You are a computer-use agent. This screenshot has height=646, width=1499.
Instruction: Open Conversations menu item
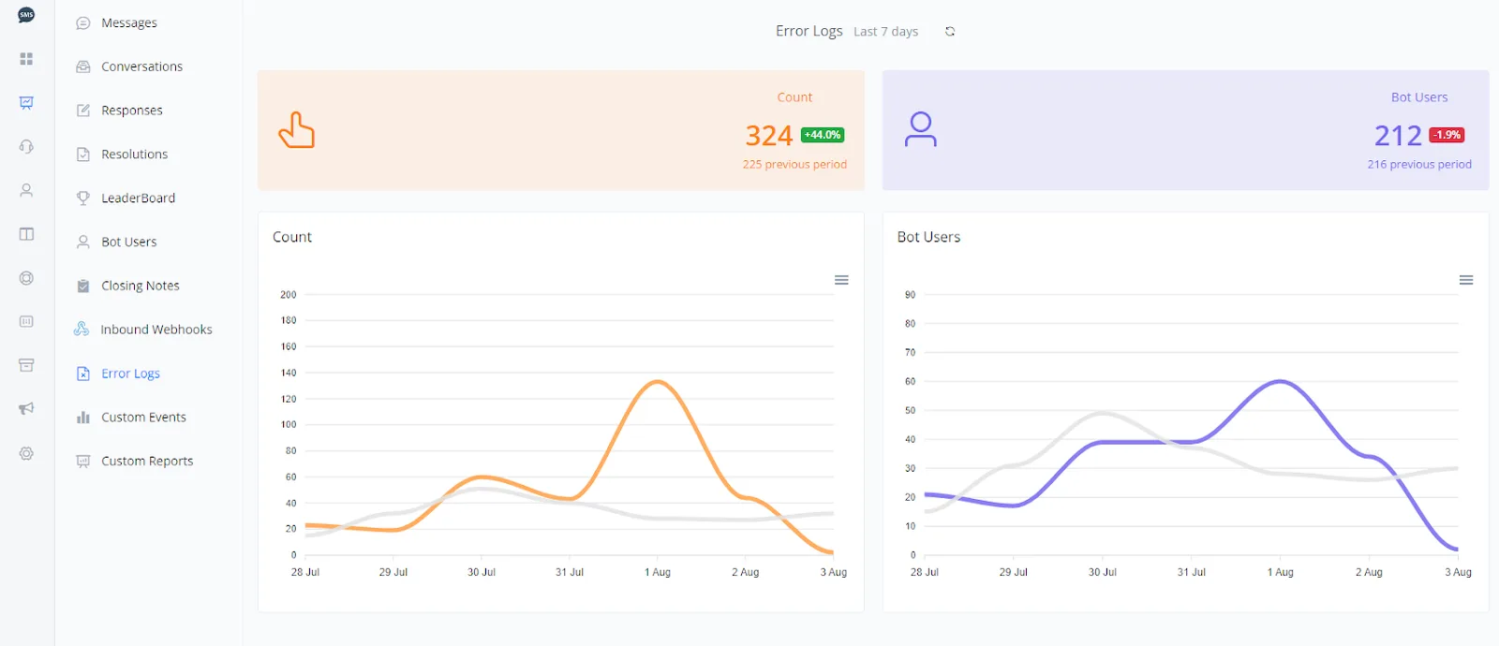(141, 66)
